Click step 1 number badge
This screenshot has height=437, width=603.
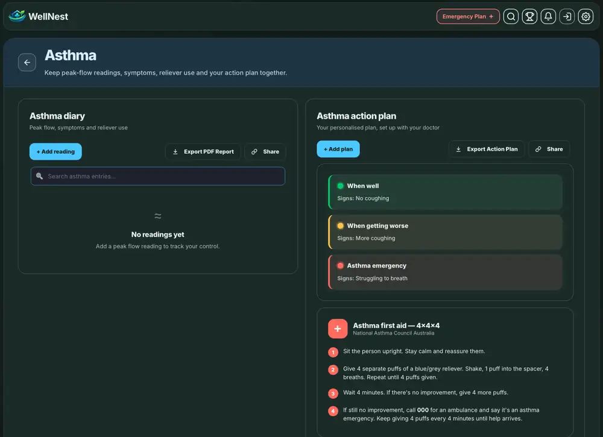point(333,352)
